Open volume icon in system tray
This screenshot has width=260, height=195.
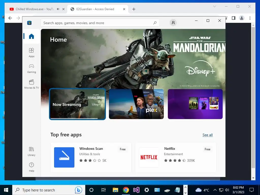(x=227, y=190)
